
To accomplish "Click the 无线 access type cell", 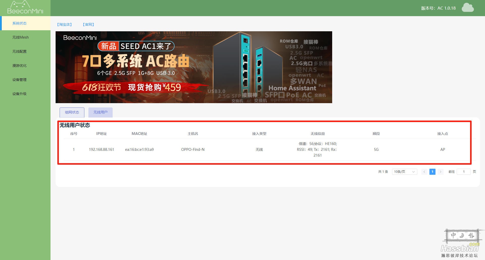I will point(259,150).
